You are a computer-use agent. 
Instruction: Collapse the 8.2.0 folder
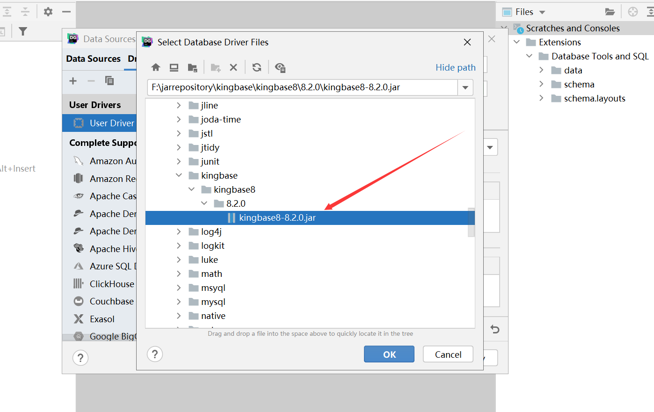tap(204, 203)
